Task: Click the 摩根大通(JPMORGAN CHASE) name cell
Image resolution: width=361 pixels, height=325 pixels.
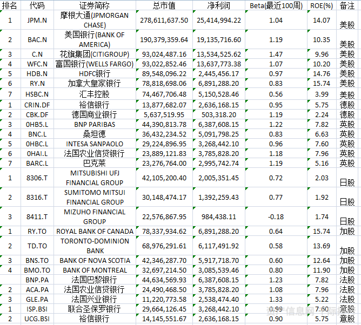Action: click(95, 20)
